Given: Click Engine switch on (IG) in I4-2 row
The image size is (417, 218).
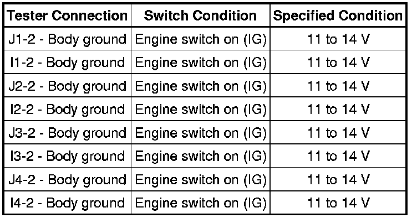Looking at the screenshot, I should point(201,202).
